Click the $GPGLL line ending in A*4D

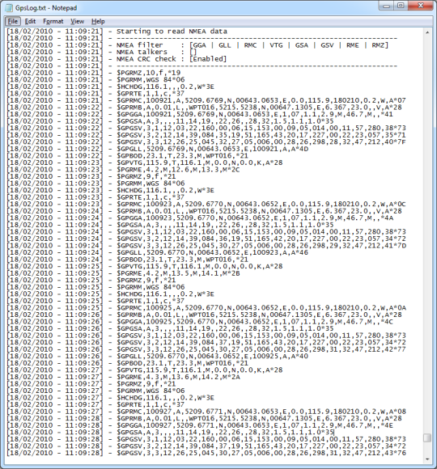point(158,149)
